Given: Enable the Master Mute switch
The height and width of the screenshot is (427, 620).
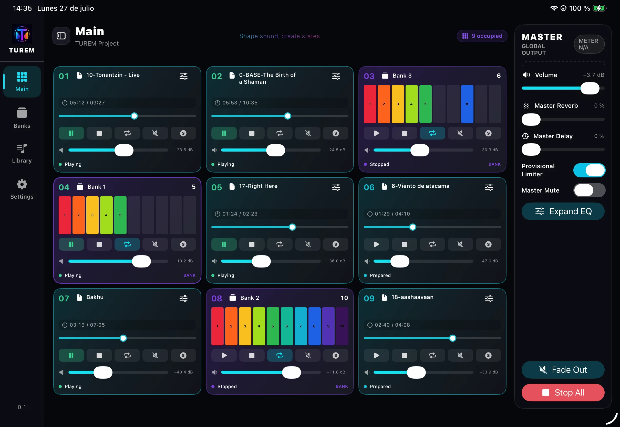Looking at the screenshot, I should pos(589,190).
